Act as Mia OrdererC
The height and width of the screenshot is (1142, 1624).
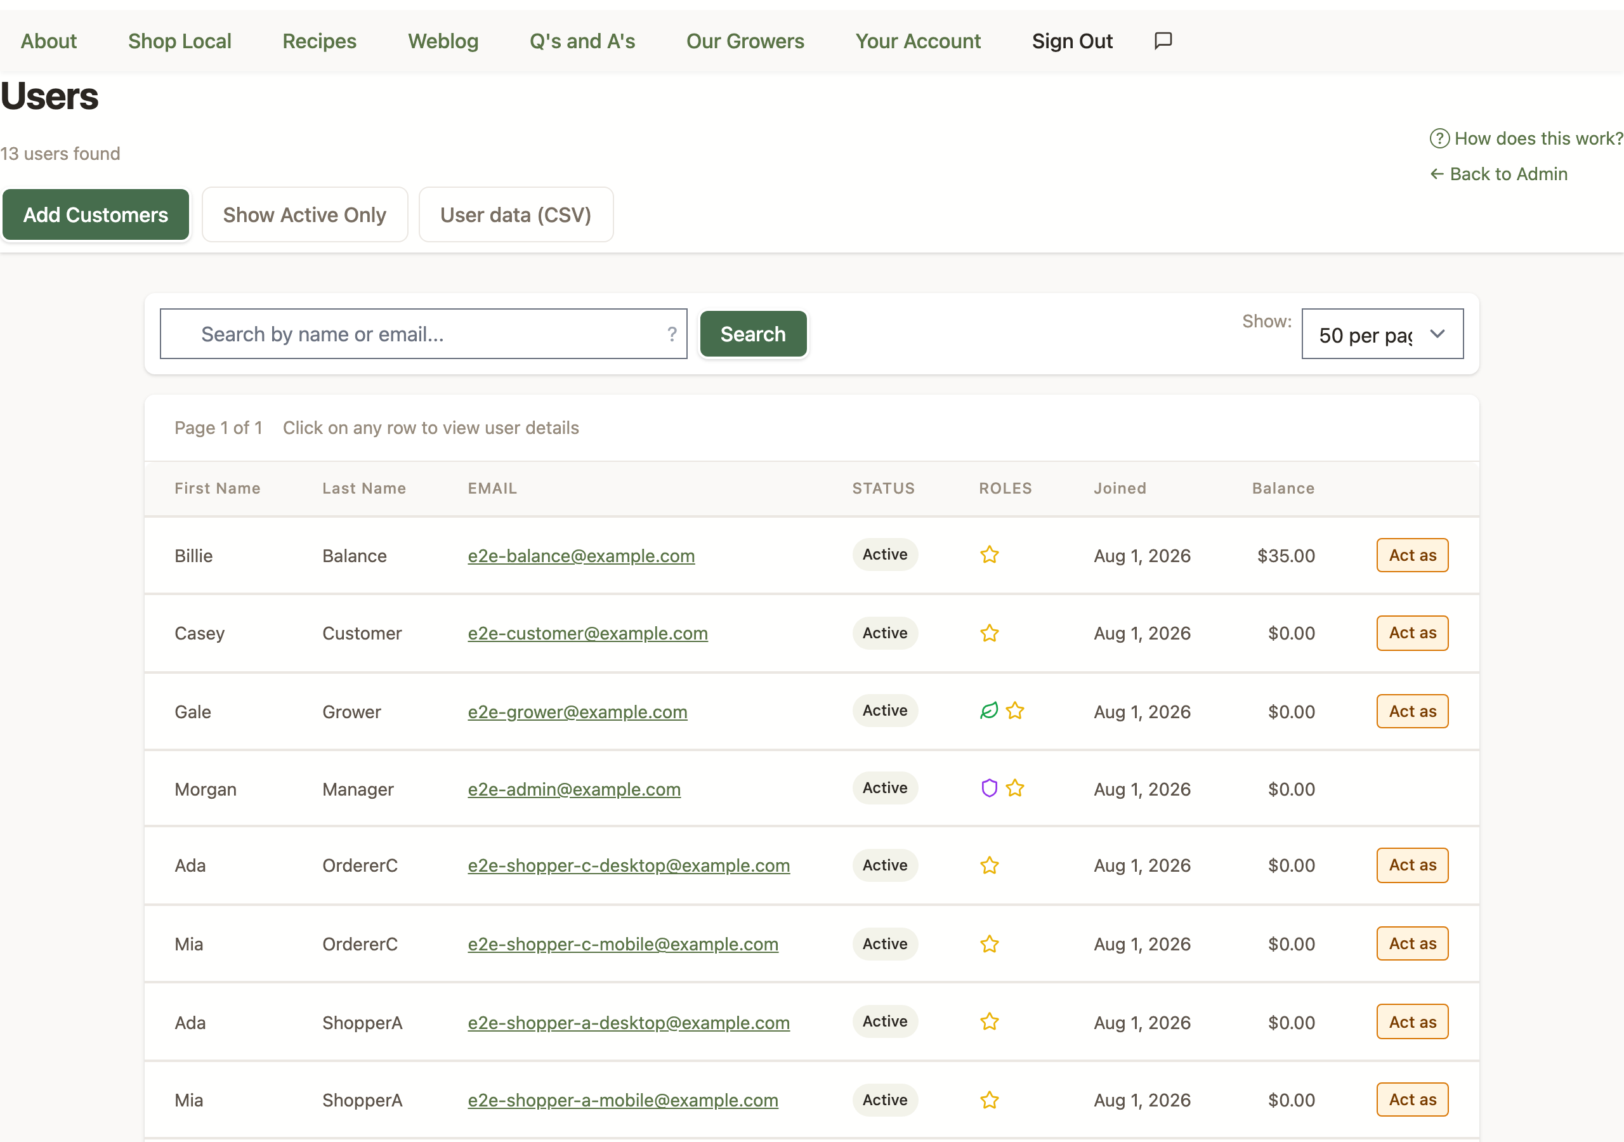(x=1412, y=944)
